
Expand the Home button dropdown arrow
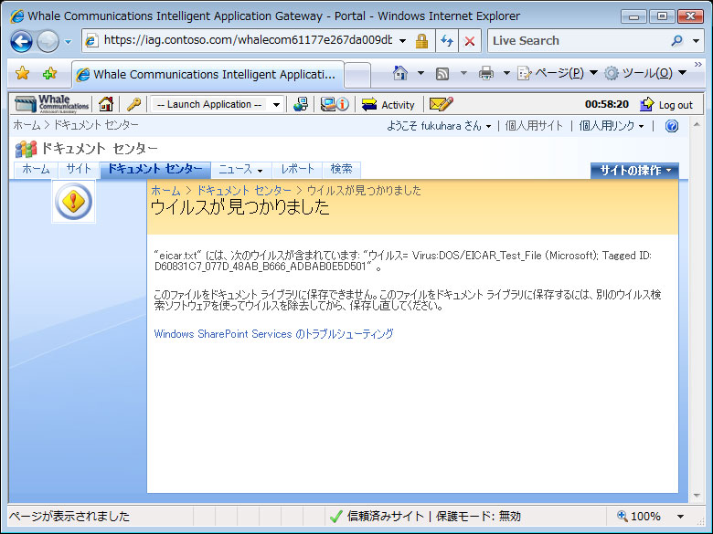[x=420, y=73]
